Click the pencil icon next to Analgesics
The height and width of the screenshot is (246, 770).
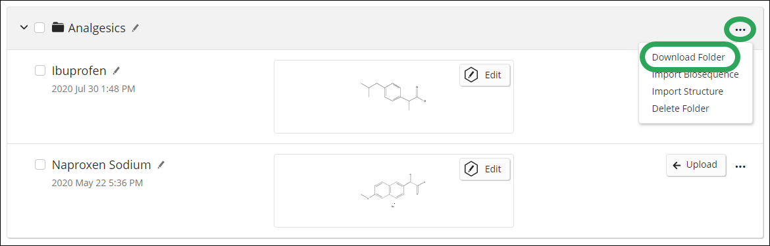pos(136,28)
